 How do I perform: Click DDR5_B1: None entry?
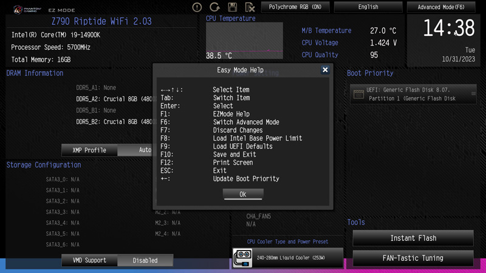click(96, 110)
